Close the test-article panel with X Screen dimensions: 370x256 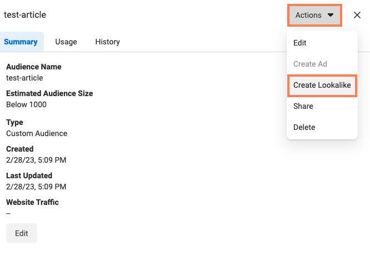pos(357,15)
